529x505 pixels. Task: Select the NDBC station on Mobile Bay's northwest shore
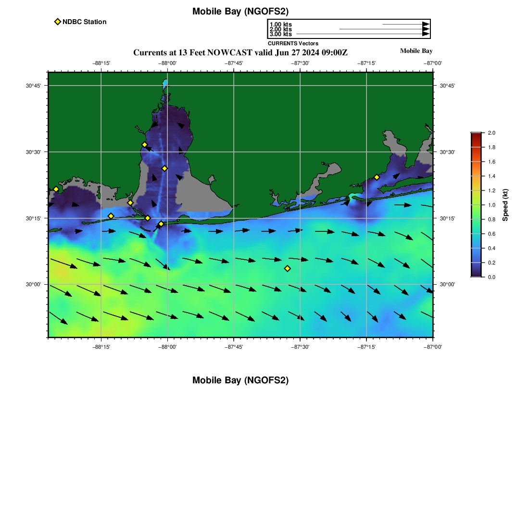tap(144, 145)
